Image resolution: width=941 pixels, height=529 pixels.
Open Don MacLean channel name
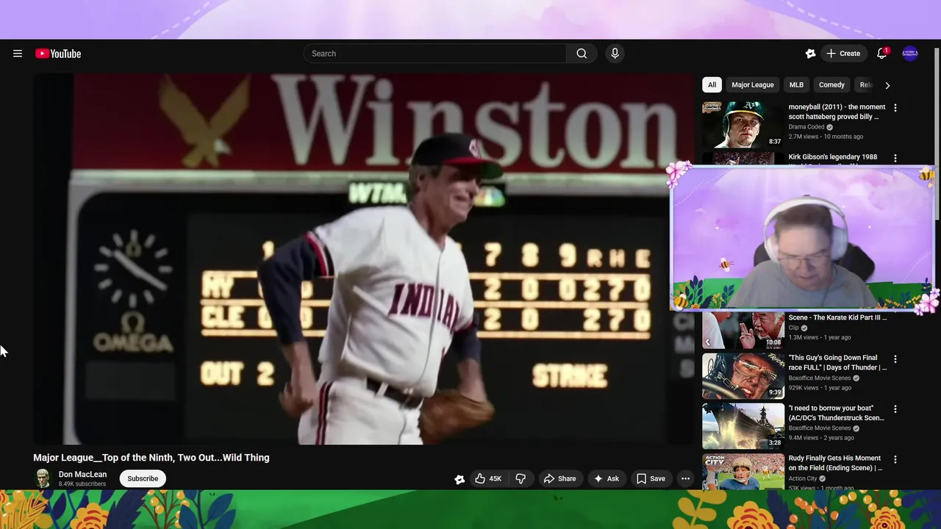(82, 475)
